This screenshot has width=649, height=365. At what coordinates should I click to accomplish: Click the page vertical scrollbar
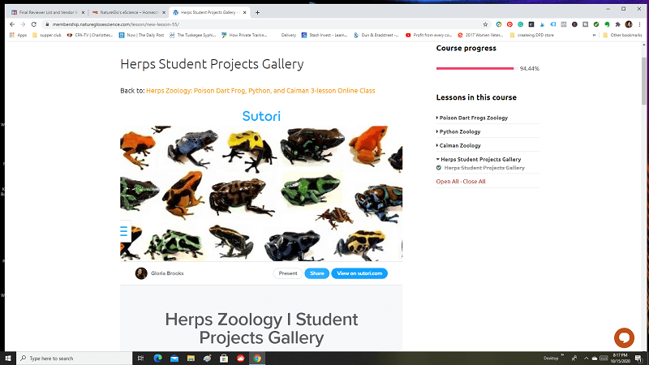pos(643,80)
